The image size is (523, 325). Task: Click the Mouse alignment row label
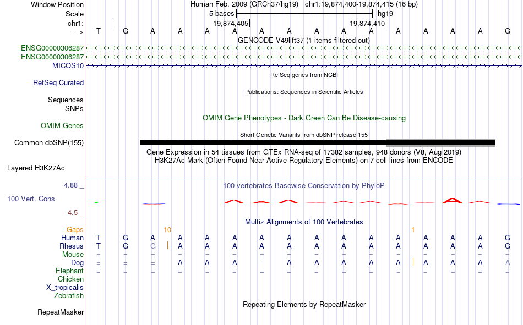73,254
